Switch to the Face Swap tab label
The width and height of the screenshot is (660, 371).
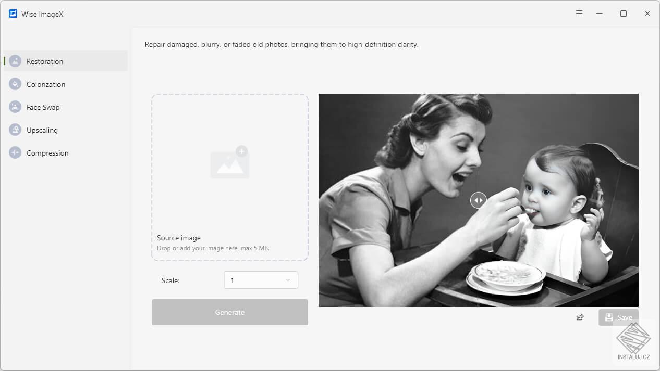coord(43,107)
